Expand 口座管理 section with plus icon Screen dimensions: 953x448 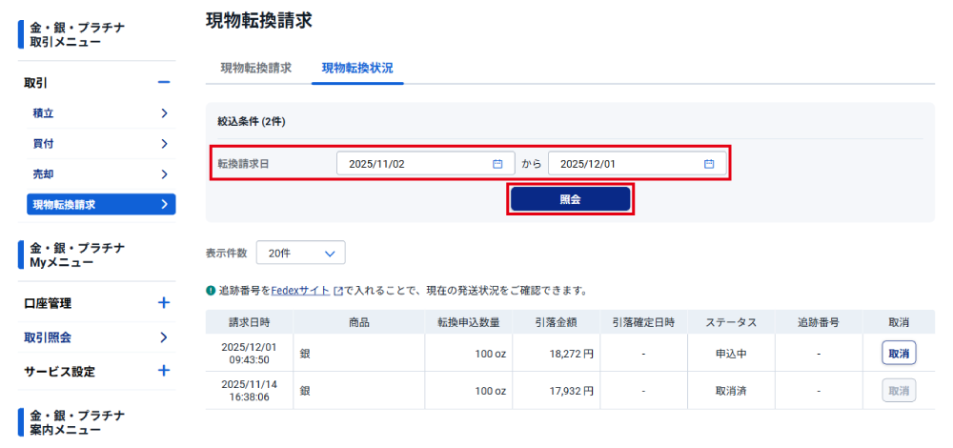(164, 303)
